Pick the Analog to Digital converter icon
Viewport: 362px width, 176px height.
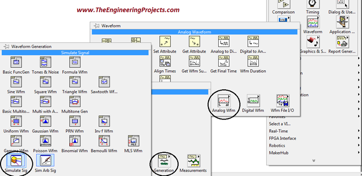click(224, 41)
